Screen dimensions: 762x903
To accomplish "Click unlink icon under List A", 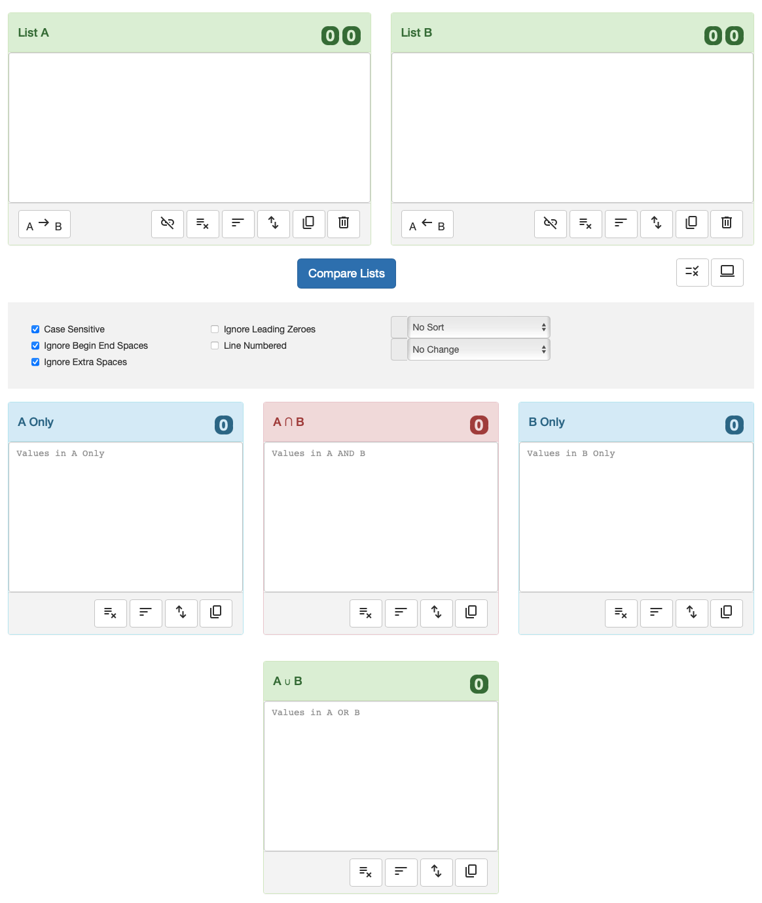I will [168, 224].
